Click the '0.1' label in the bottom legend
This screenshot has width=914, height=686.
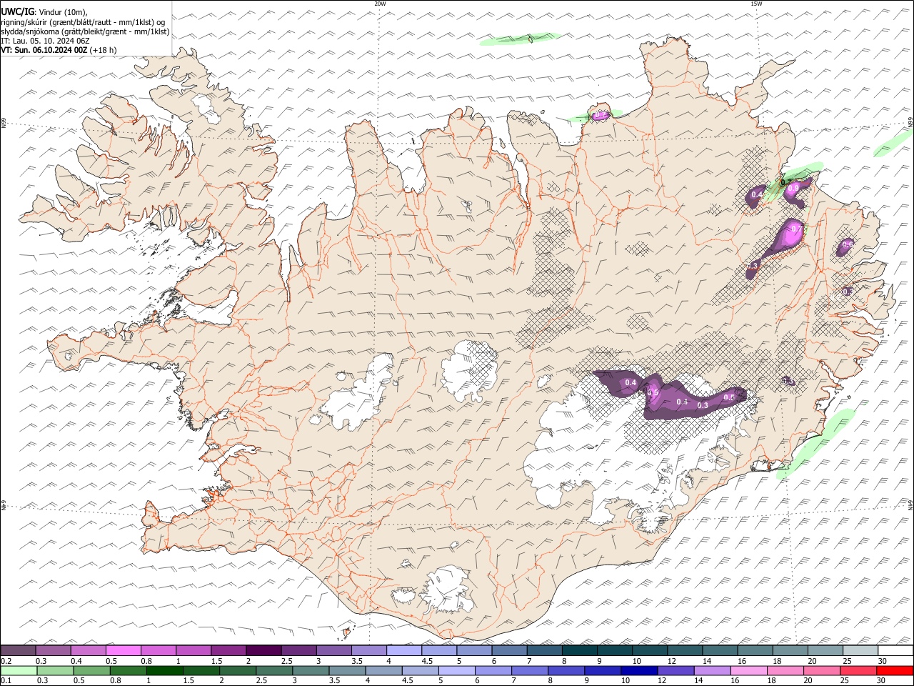[x=6, y=680]
